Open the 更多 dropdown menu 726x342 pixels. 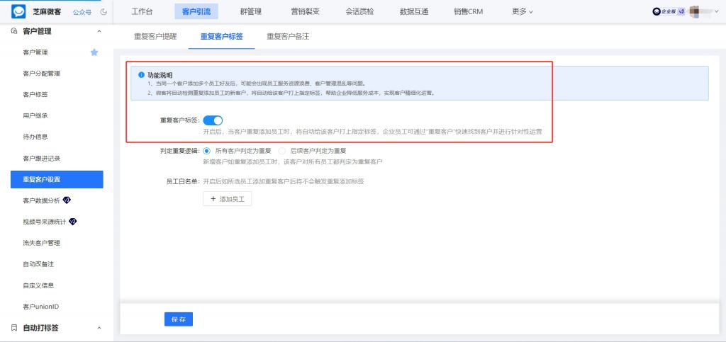(523, 12)
